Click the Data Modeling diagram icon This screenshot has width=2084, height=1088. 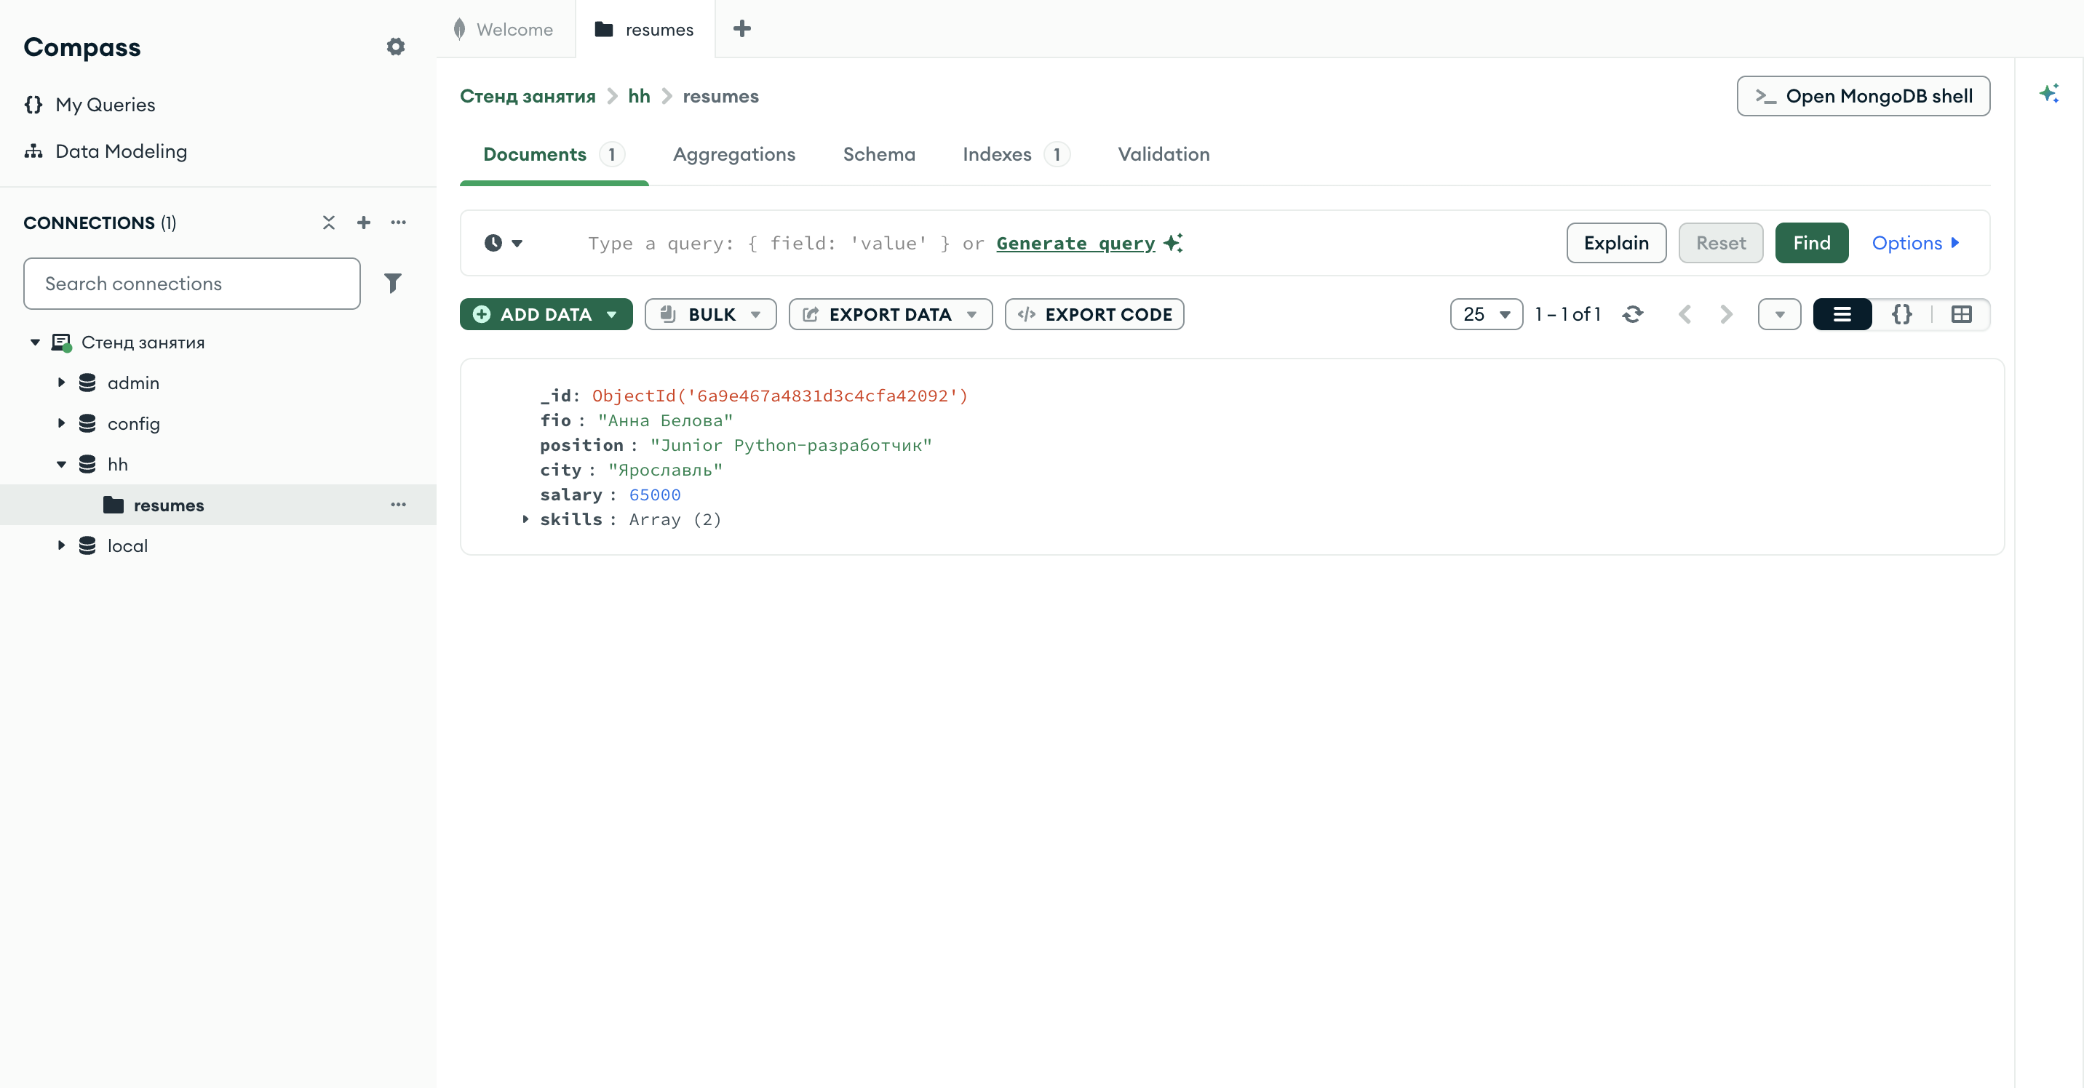(x=33, y=151)
